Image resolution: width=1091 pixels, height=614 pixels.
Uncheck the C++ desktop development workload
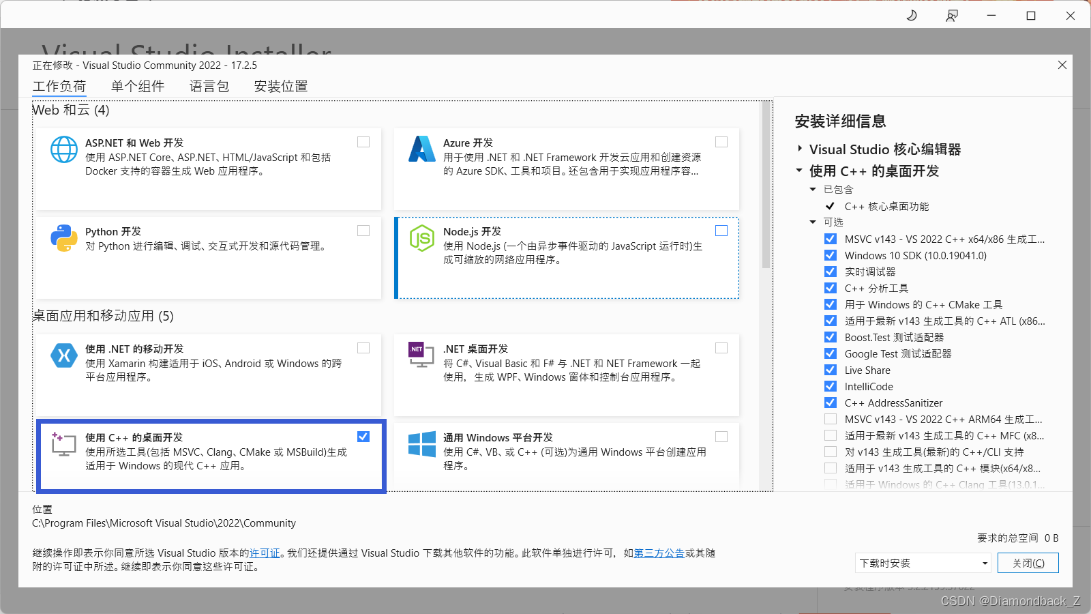[363, 437]
